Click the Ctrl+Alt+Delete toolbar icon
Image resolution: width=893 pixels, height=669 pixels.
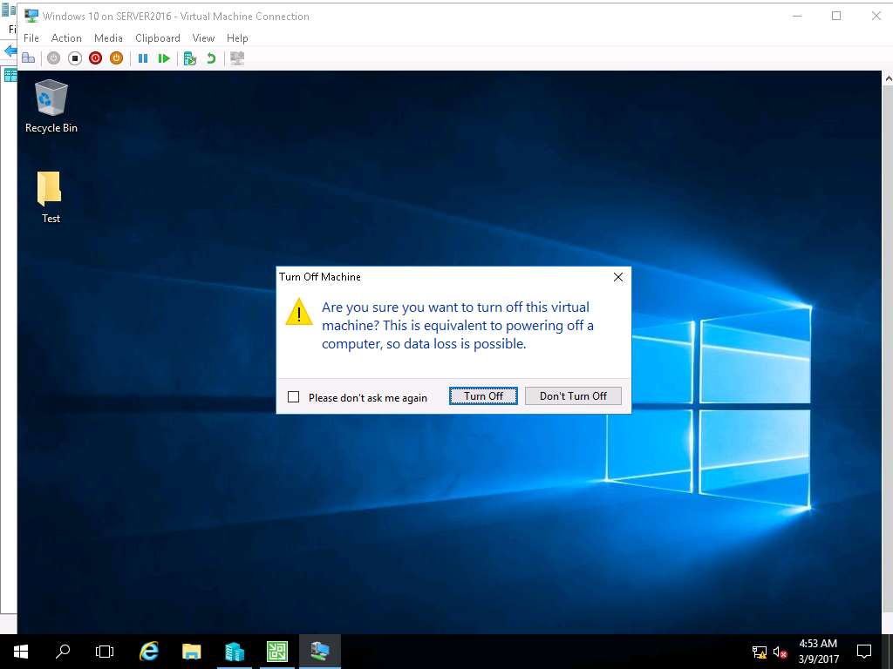[29, 58]
